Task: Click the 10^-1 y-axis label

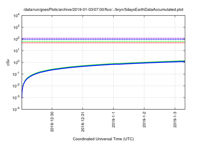Action: tap(16, 74)
